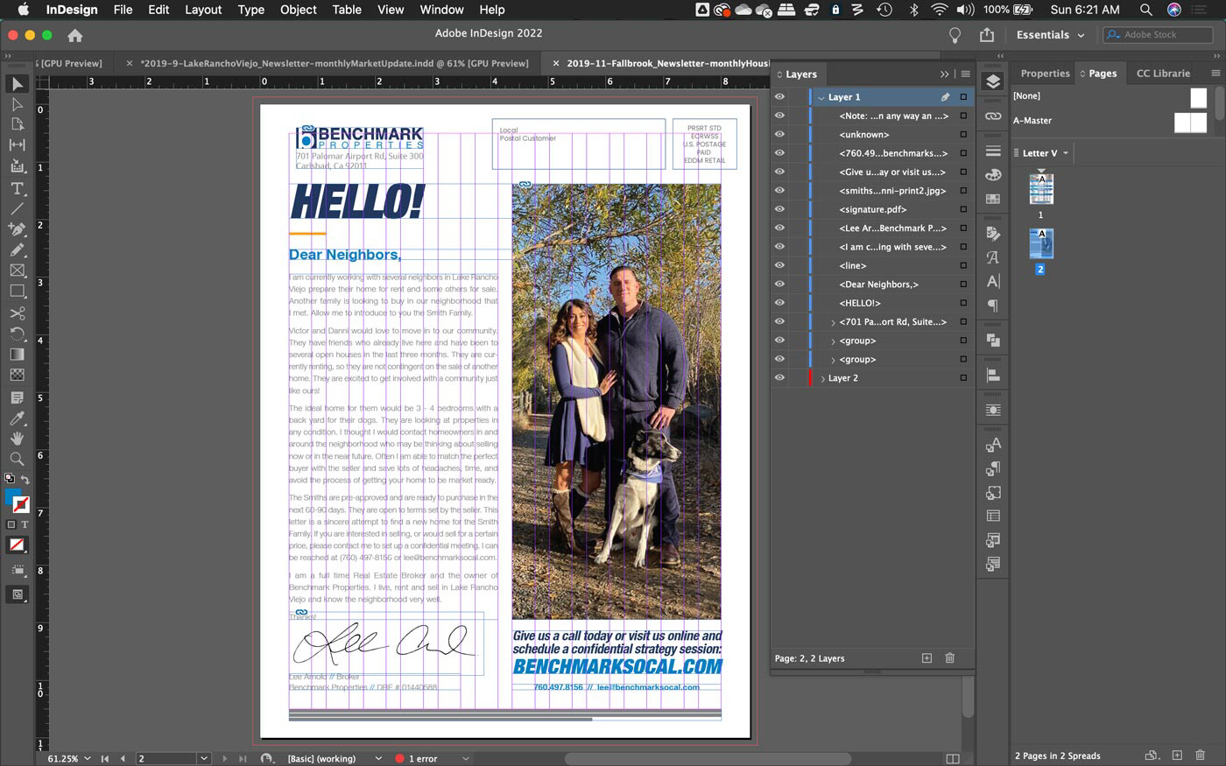This screenshot has width=1226, height=766.
Task: Open the Text Wrap panel dock icon
Action: point(993,410)
